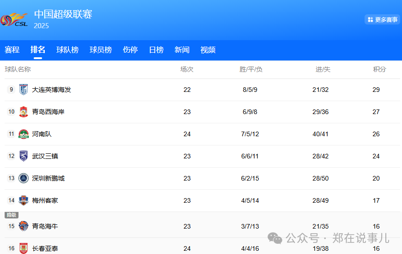Image resolution: width=402 pixels, height=254 pixels.
Task: Click rank badge 9
Action: tap(11, 90)
